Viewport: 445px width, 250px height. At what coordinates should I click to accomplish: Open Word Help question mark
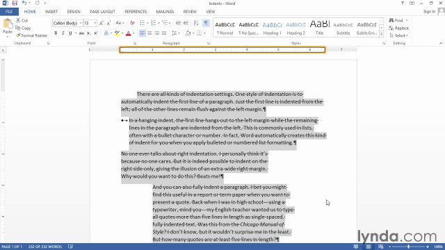point(402,3)
